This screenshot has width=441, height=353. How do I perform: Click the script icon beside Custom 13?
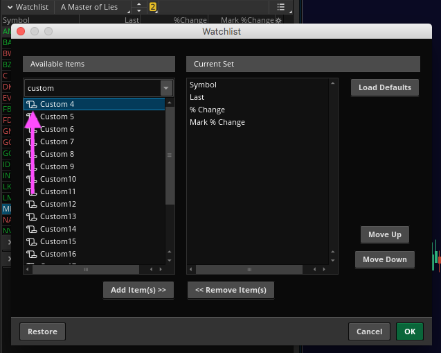coord(31,216)
